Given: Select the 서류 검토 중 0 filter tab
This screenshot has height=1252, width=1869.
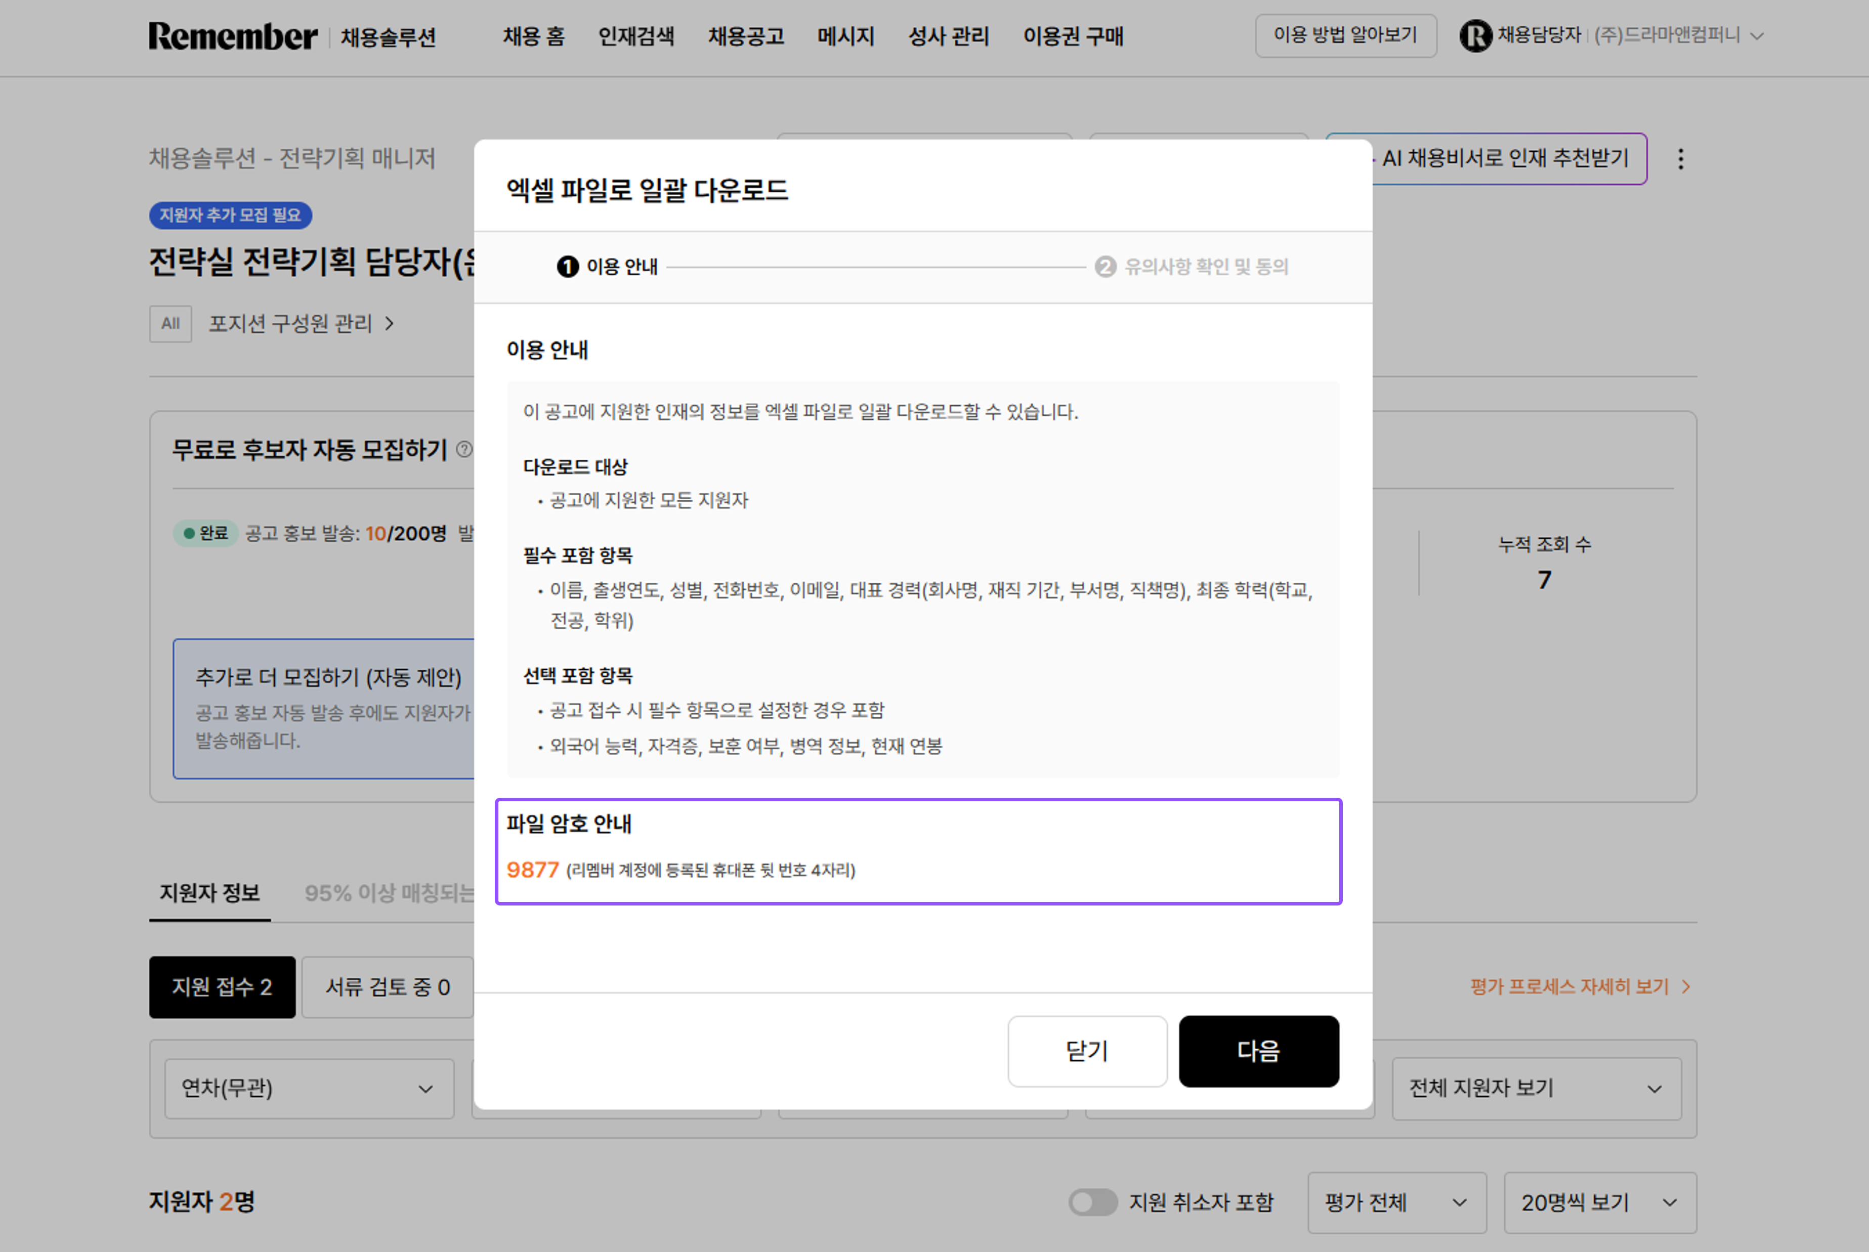Looking at the screenshot, I should point(387,987).
